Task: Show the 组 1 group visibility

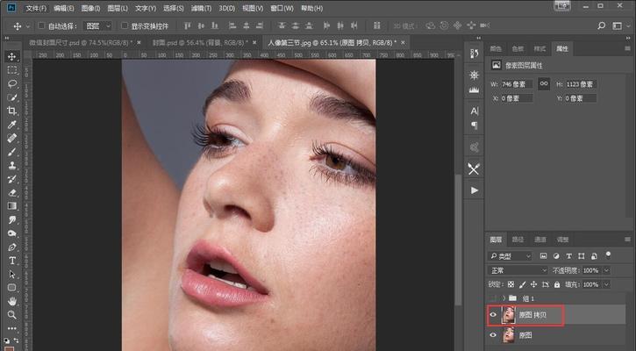Action: click(x=493, y=298)
